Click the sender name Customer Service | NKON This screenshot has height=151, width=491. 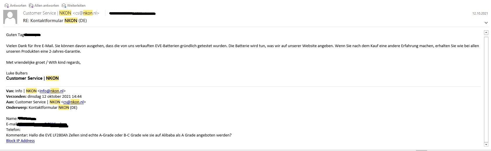[47, 13]
